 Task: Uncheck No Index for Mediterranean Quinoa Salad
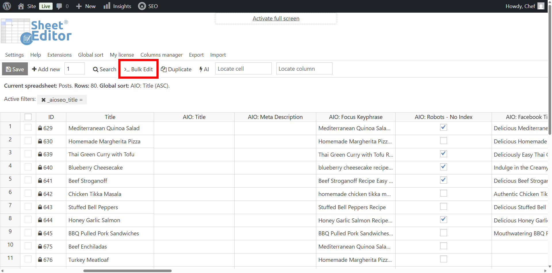[x=443, y=127]
